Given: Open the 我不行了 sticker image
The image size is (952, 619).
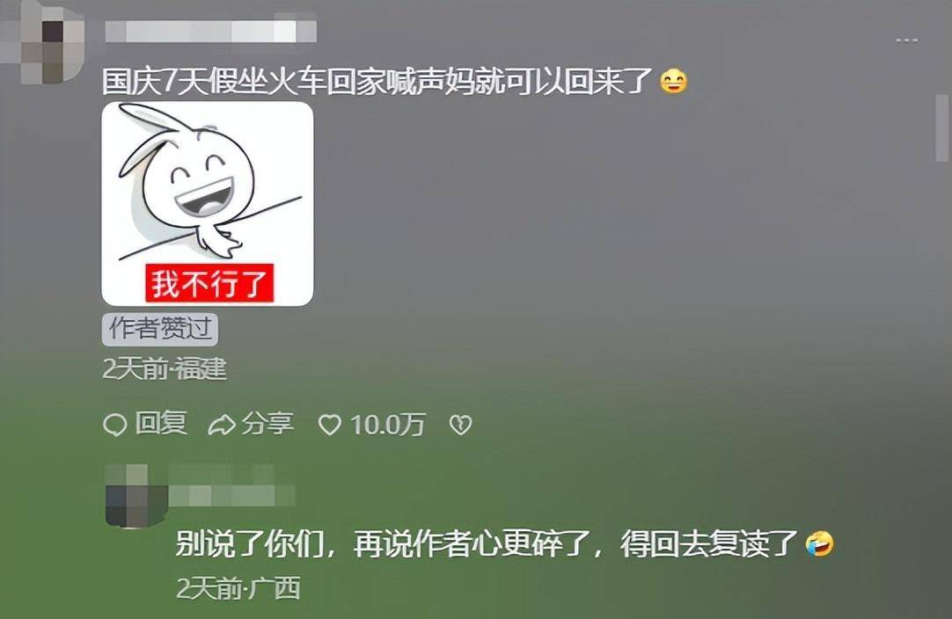Looking at the screenshot, I should click(x=208, y=203).
